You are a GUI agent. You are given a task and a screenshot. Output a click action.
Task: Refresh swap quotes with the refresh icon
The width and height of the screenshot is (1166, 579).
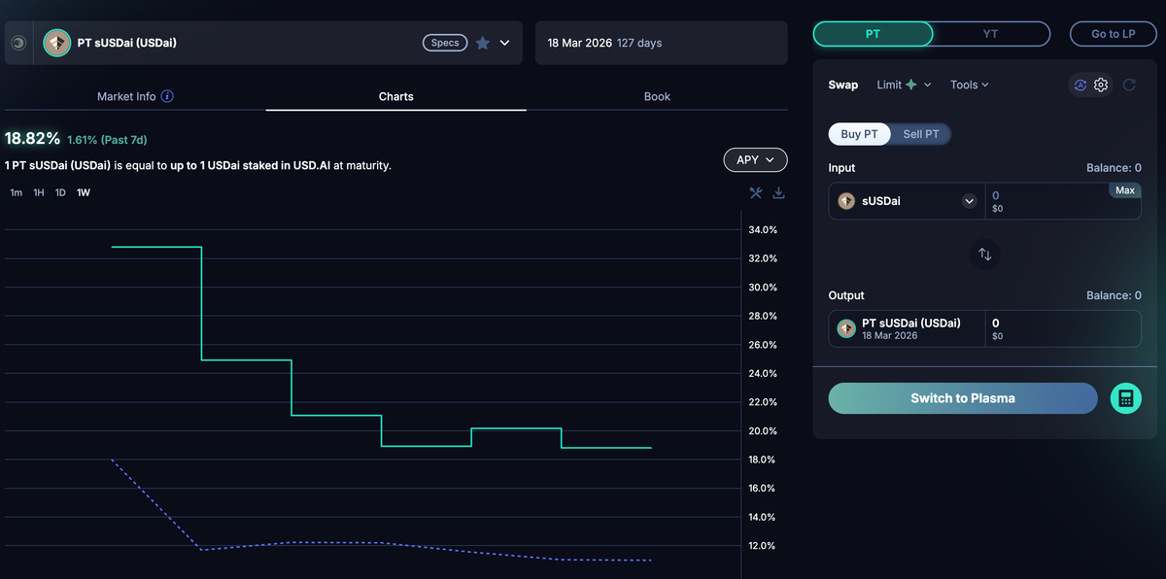coord(1129,85)
